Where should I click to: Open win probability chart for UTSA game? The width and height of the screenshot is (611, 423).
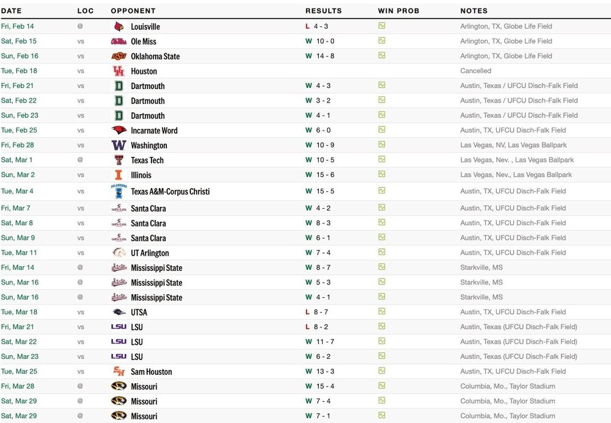tap(382, 312)
